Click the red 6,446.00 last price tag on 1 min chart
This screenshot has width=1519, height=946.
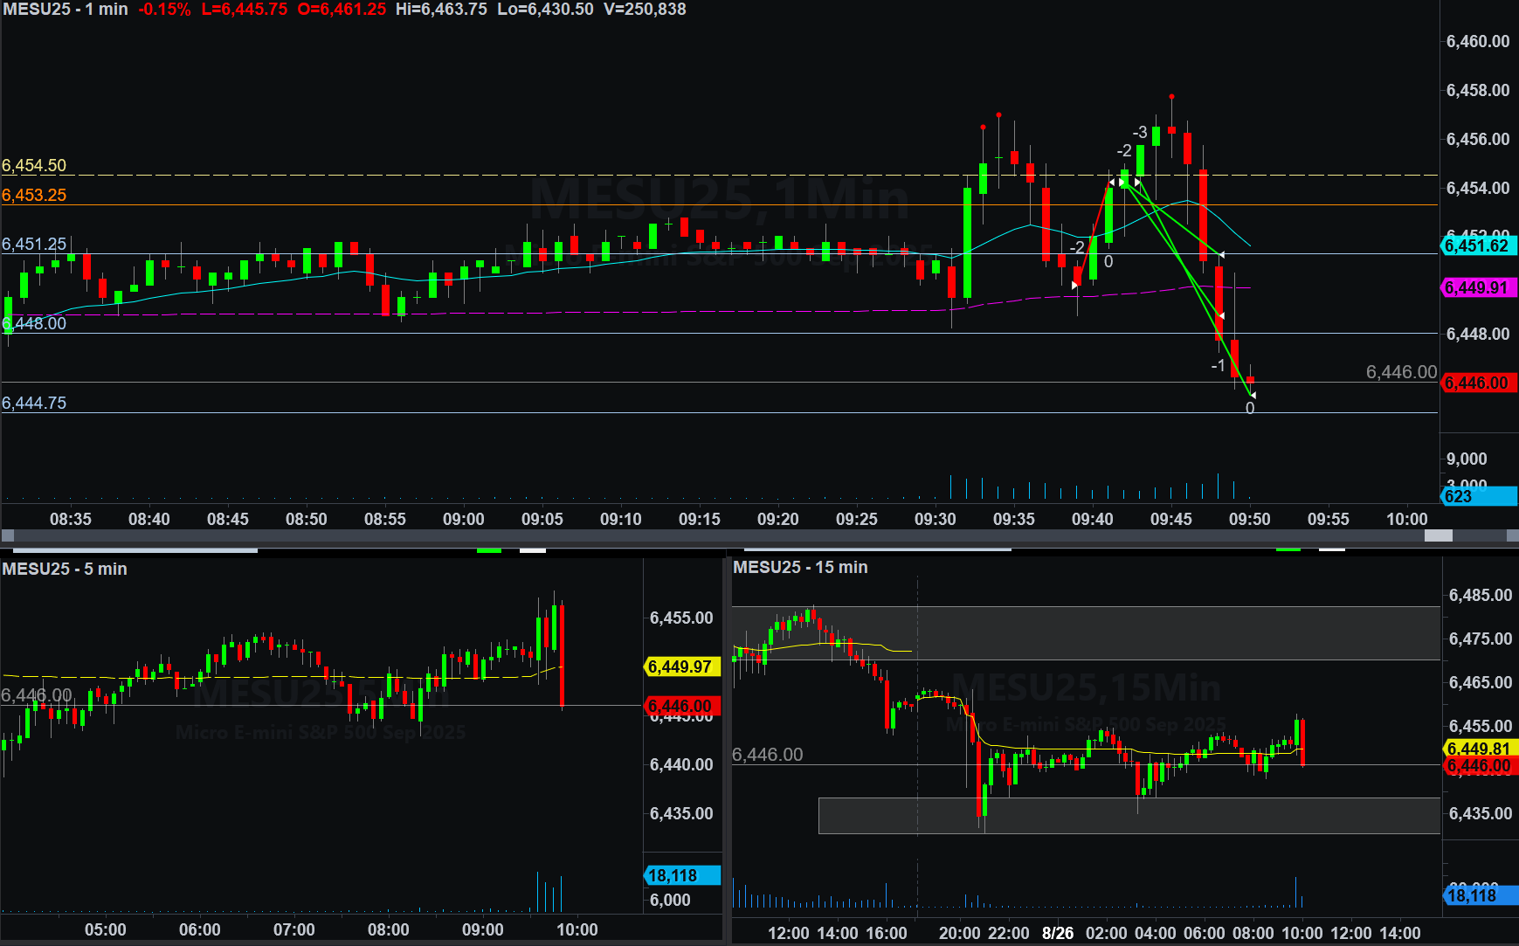(x=1477, y=383)
